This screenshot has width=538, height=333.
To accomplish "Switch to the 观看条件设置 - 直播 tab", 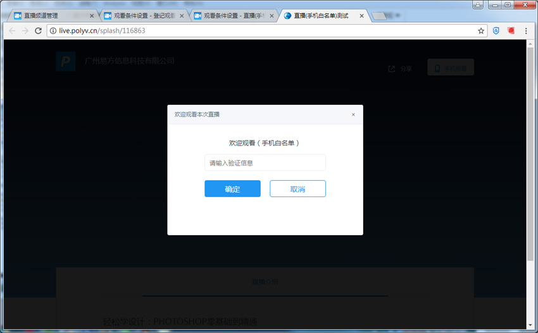I will 230,15.
